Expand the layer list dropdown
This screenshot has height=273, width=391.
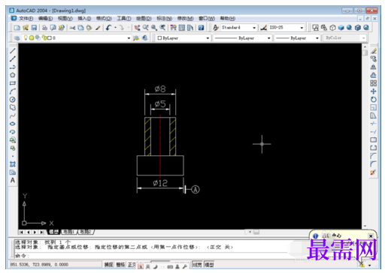[129, 38]
